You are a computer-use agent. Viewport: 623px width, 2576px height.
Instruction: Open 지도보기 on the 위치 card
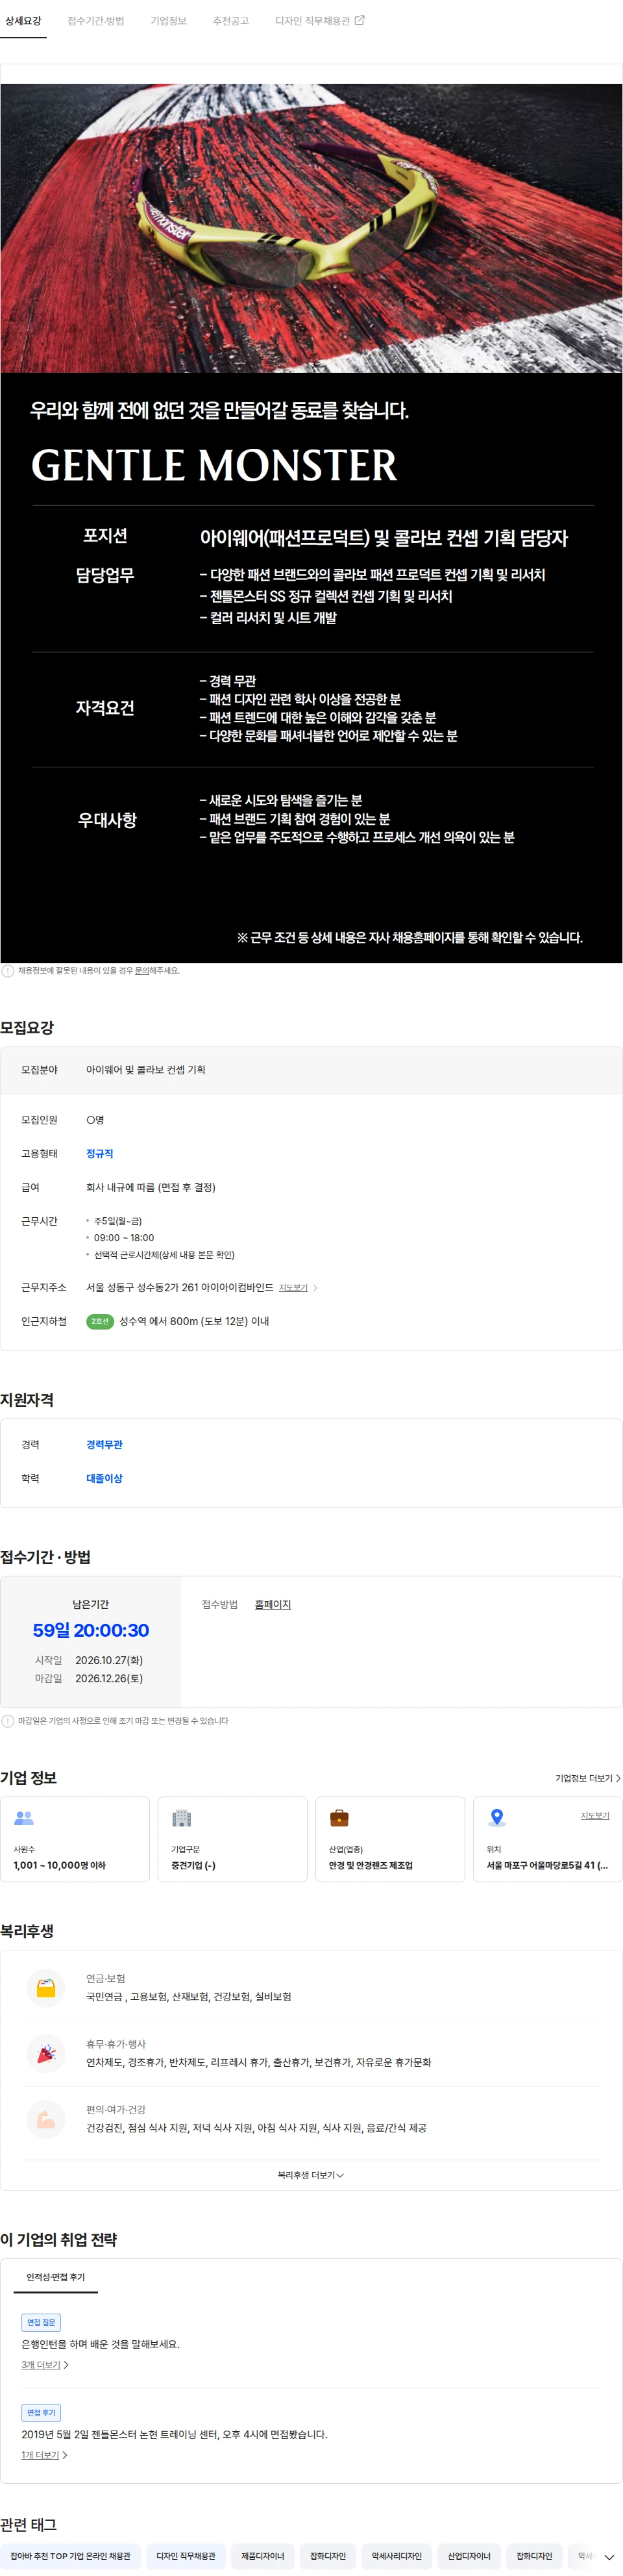[x=595, y=1815]
